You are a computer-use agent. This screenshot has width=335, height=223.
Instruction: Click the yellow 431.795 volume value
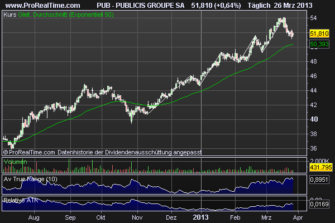(x=321, y=167)
